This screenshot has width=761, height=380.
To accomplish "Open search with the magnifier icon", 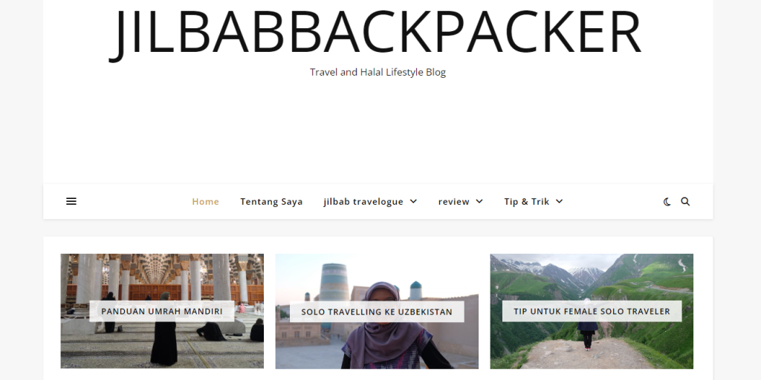I will coord(685,201).
